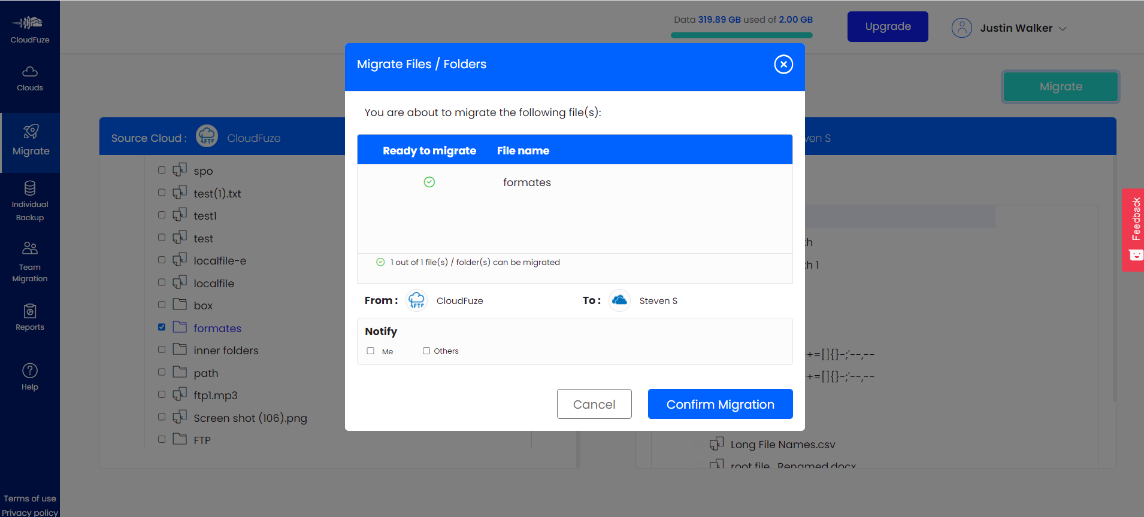
Task: Enable Notify Me checkbox
Action: (371, 351)
